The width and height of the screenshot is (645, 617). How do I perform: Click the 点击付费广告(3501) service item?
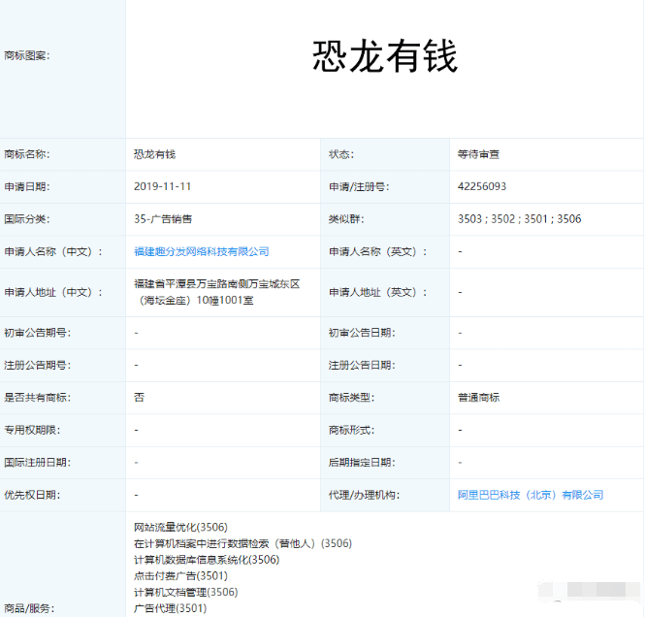(x=180, y=575)
